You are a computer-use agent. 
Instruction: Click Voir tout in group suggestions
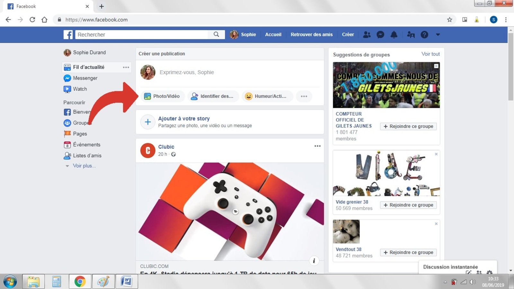430,54
